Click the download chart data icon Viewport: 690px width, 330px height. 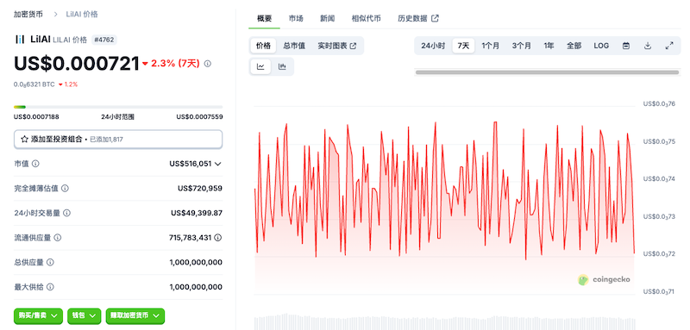pos(648,46)
